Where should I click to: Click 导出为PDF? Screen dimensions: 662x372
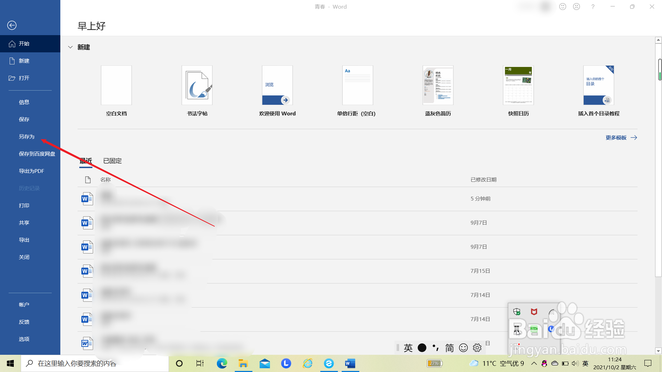[x=30, y=171]
